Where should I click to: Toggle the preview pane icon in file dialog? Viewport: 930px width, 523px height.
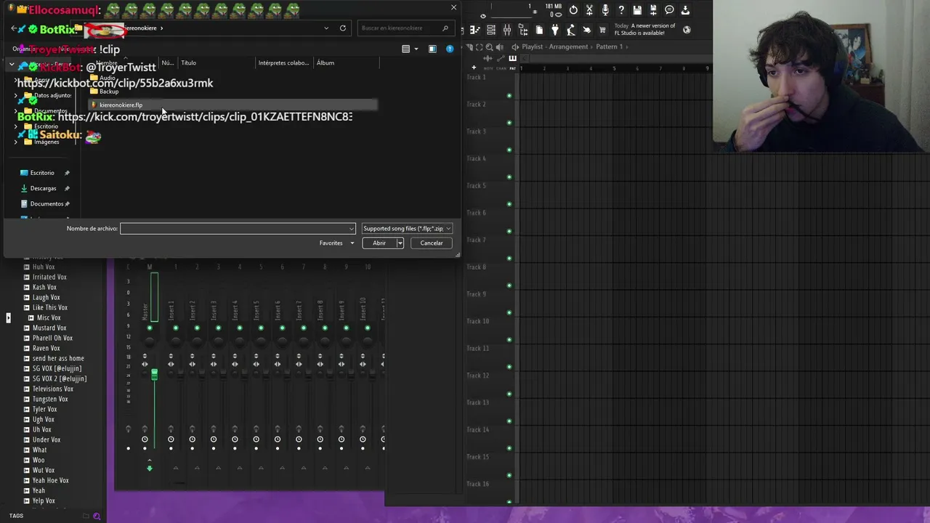(432, 49)
